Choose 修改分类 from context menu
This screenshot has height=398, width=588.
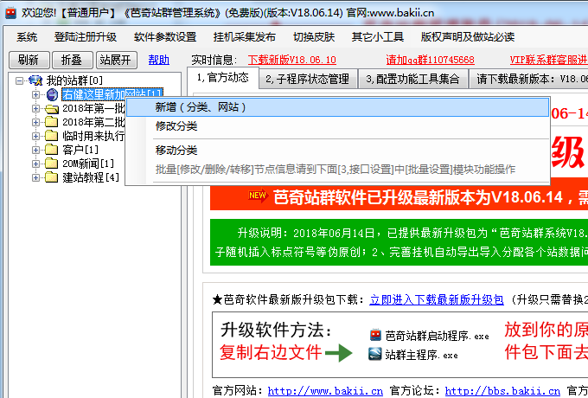click(338, 126)
